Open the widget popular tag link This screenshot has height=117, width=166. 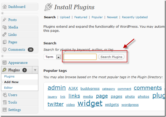90,103
